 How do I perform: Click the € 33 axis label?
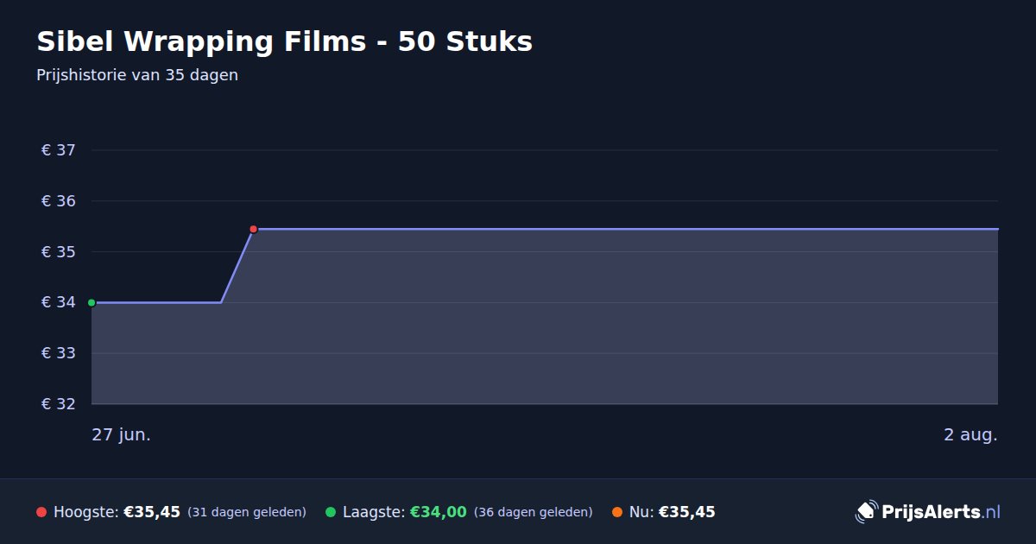point(59,353)
